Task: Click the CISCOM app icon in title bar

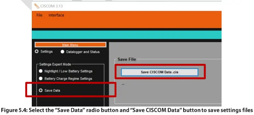Action: tap(37, 6)
